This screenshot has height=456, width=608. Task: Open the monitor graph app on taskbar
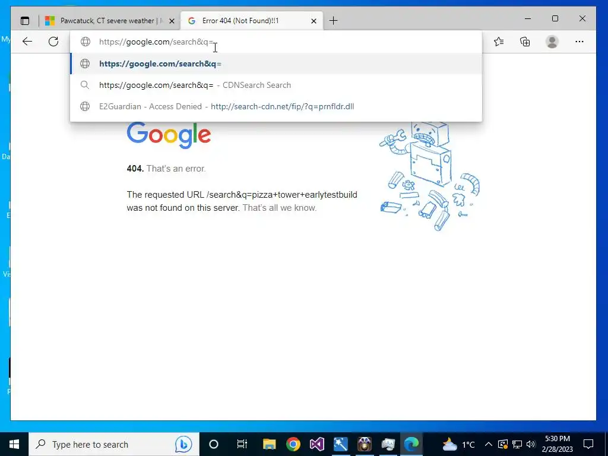pos(388,444)
